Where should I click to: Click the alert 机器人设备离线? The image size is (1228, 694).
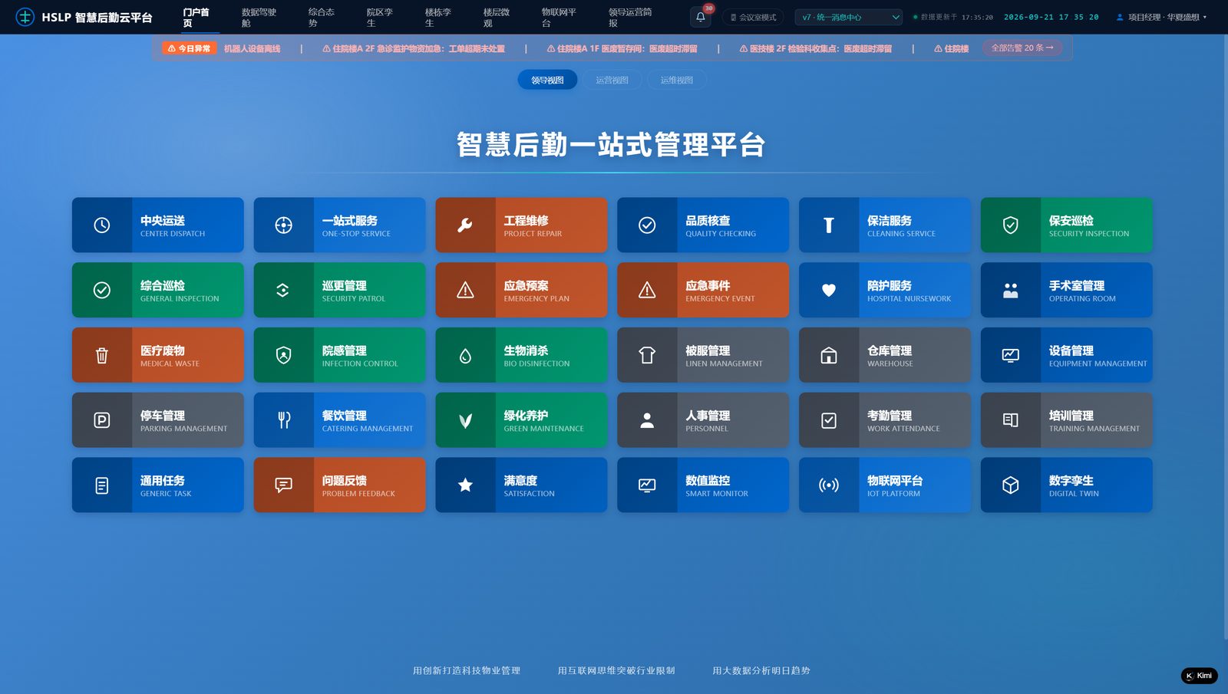[x=252, y=48]
